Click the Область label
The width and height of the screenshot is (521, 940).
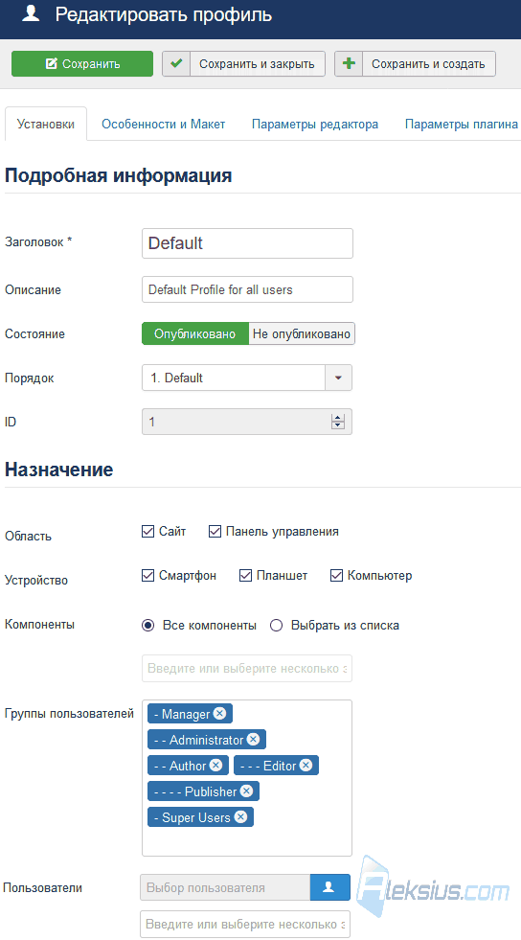(28, 536)
